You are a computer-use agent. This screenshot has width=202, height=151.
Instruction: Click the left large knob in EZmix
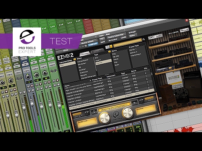click(105, 117)
